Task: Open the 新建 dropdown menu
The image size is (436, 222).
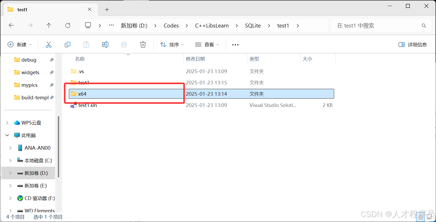Action: [x=20, y=45]
